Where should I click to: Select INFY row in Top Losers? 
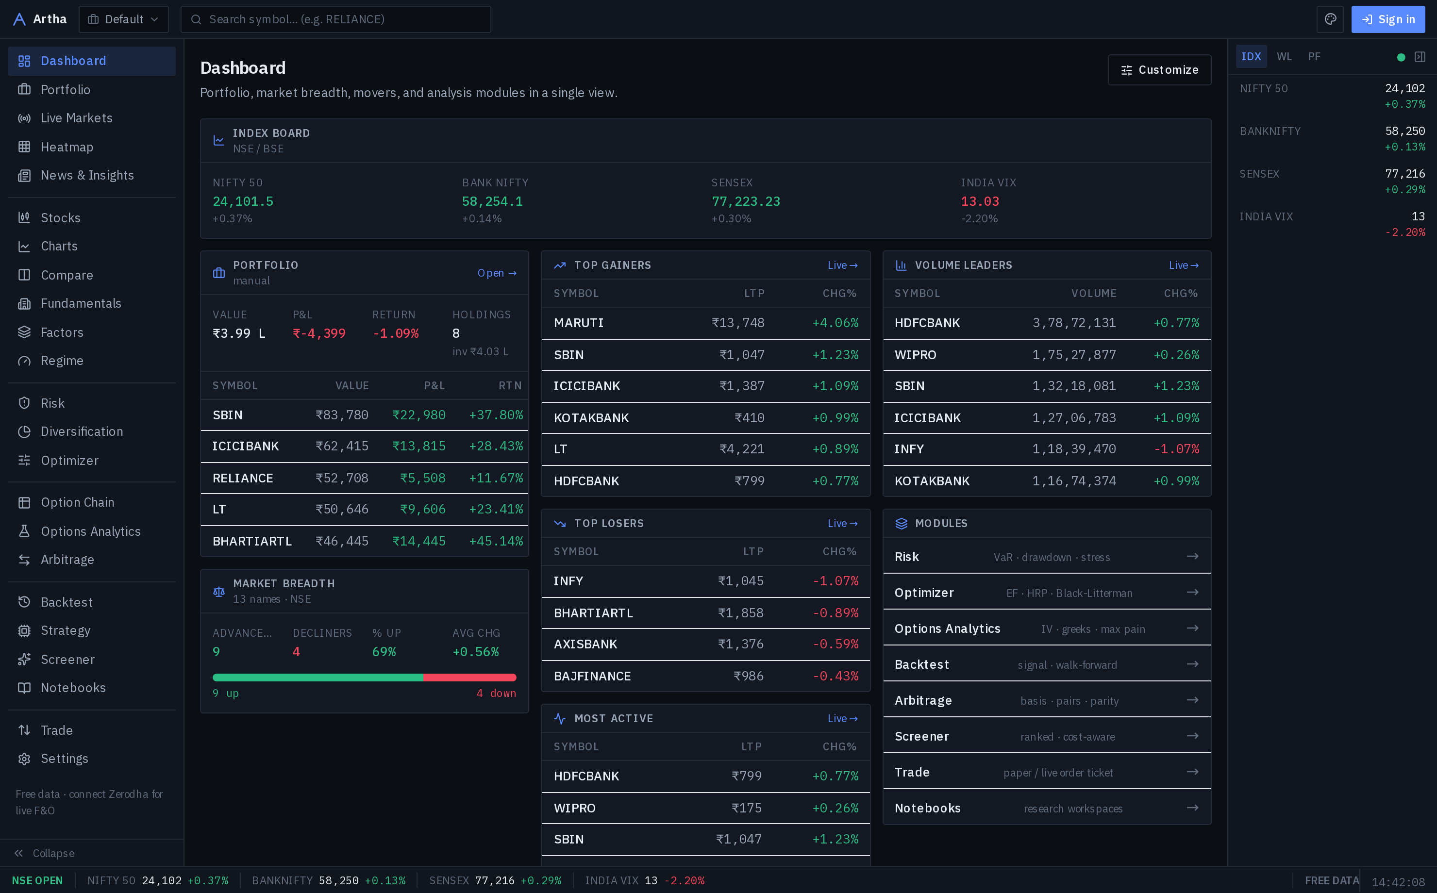coord(706,581)
